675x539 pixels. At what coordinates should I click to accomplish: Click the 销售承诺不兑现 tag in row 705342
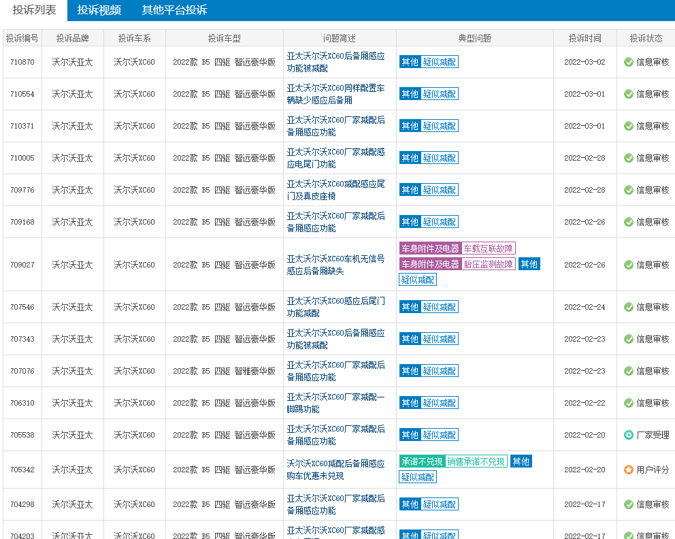476,461
